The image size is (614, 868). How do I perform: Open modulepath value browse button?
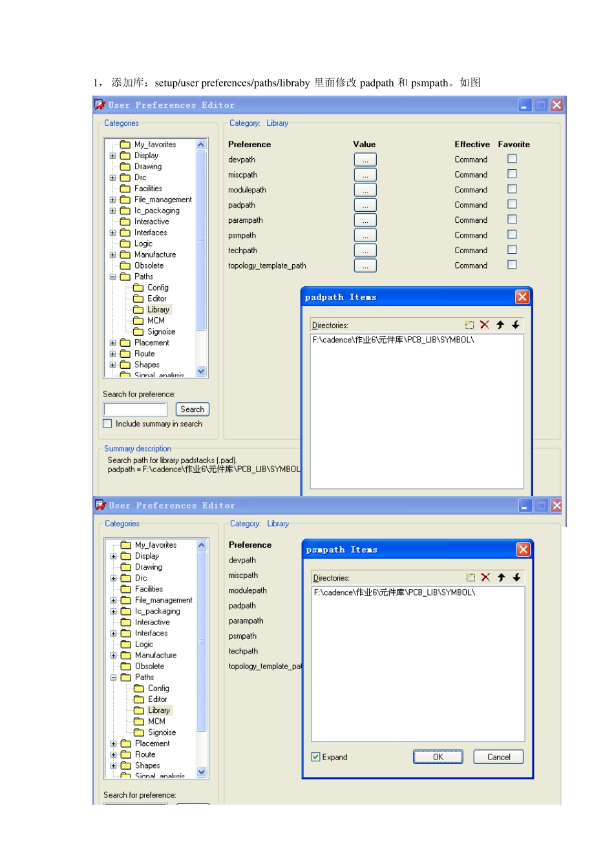(365, 190)
